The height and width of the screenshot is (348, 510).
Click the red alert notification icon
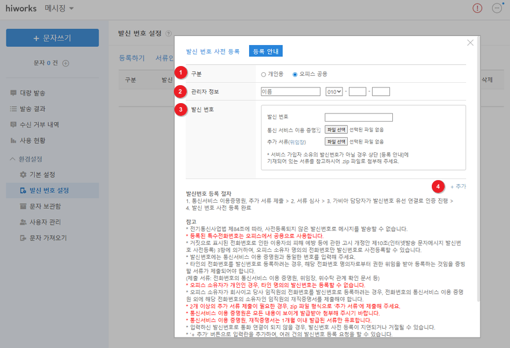coord(477,8)
